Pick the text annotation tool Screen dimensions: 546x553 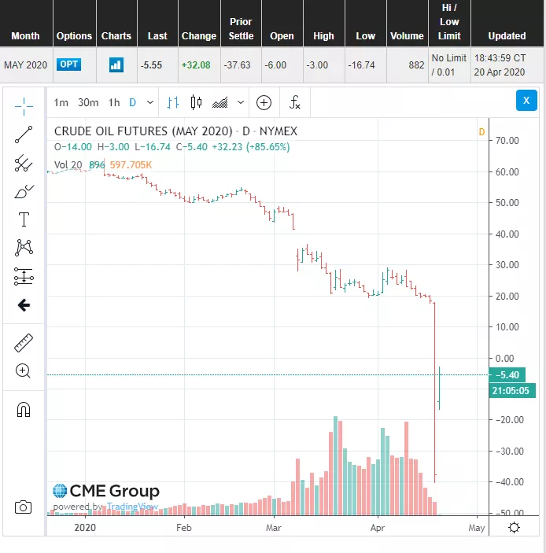click(x=24, y=219)
